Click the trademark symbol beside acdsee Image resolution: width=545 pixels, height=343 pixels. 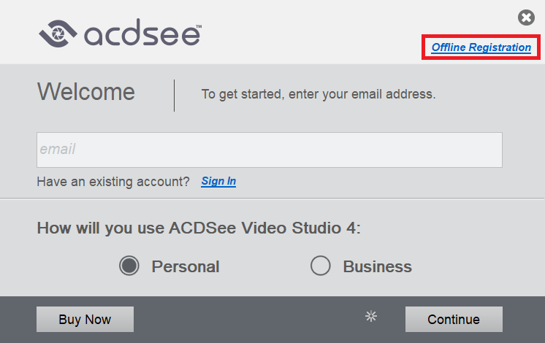click(x=198, y=26)
